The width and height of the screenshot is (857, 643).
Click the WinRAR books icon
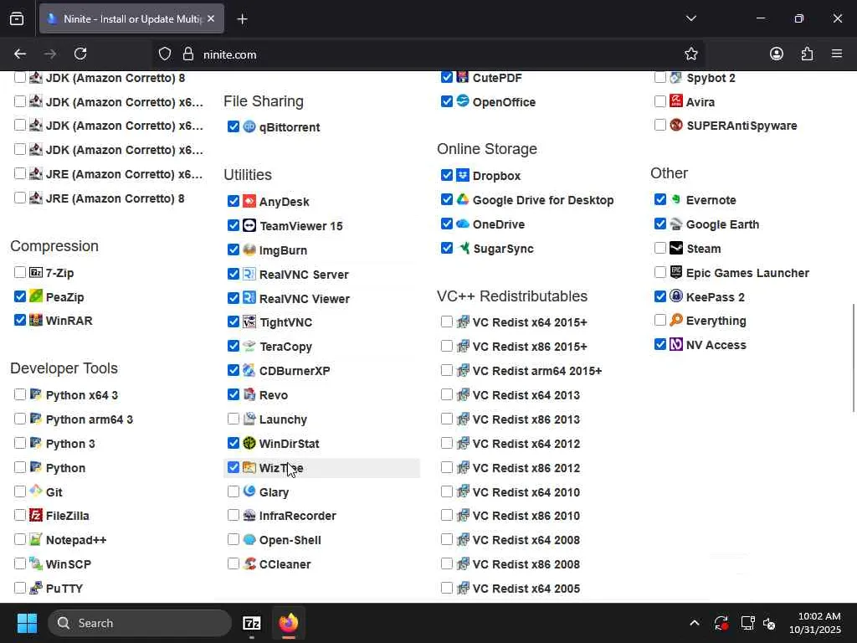click(x=36, y=320)
